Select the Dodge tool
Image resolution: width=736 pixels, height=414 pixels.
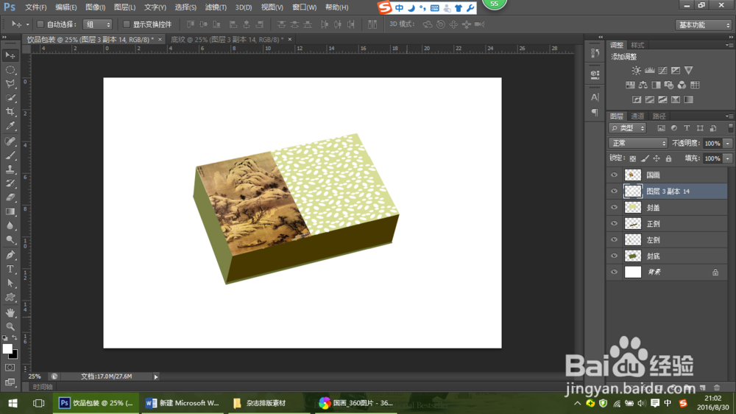pos(10,240)
